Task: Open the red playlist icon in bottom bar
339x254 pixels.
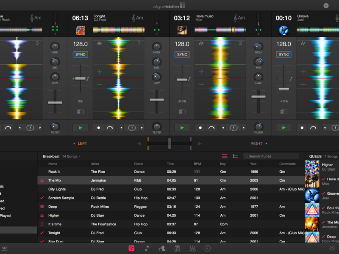Action: (x=131, y=248)
